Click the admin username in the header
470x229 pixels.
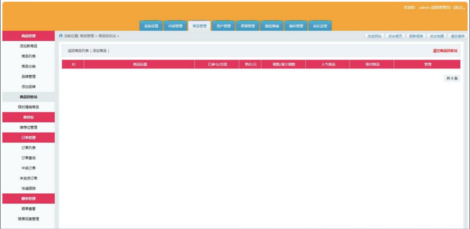[425, 7]
